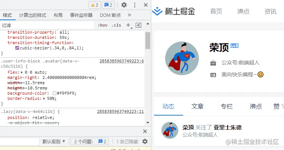
Task: Show more tabs with the double chevron
Action: (129, 15)
